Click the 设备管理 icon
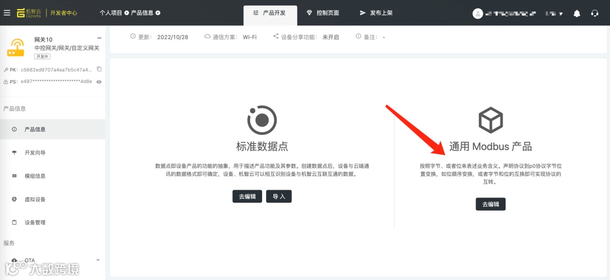The width and height of the screenshot is (610, 280). [x=14, y=222]
